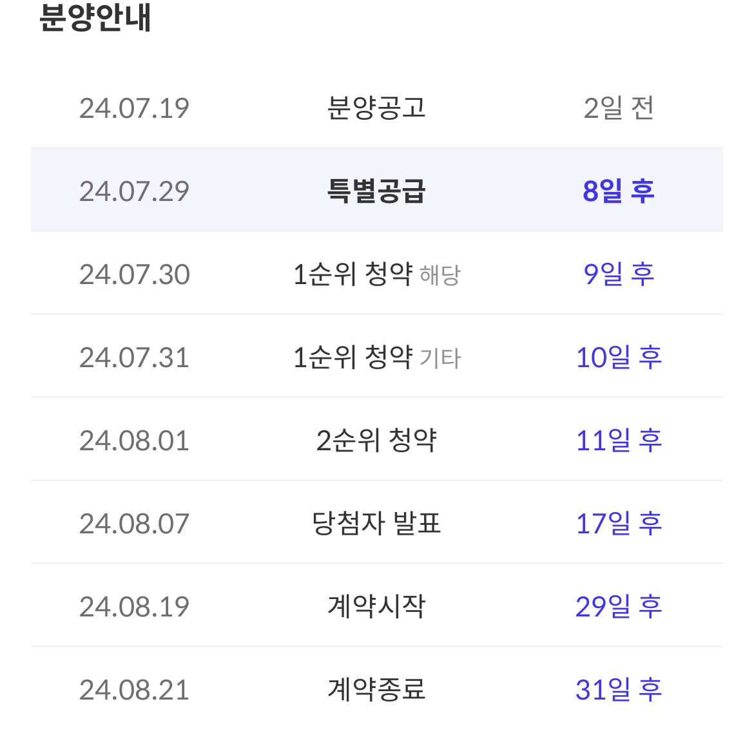Select the 분양공고 announcement row
Image resolution: width=754 pixels, height=744 pixels.
click(377, 108)
